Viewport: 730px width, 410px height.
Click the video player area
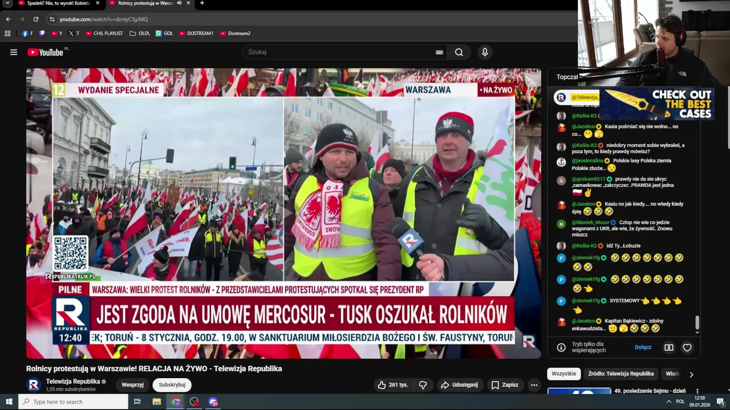(283, 214)
